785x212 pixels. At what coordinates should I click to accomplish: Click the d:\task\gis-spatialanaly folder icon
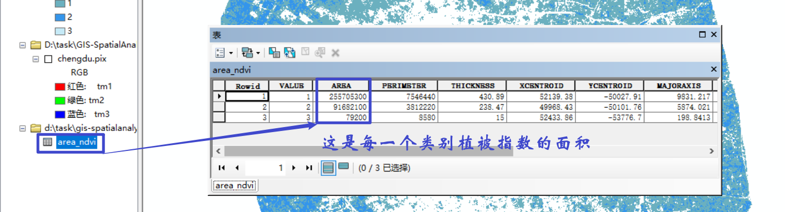pyautogui.click(x=36, y=128)
